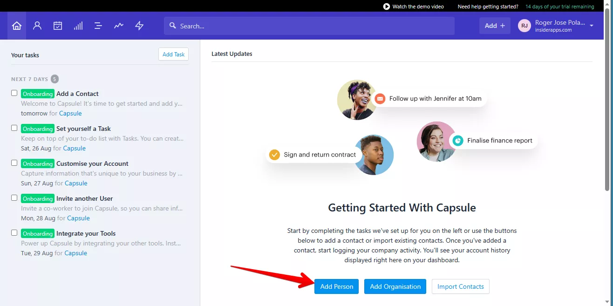Click into the Search input field

click(x=309, y=26)
